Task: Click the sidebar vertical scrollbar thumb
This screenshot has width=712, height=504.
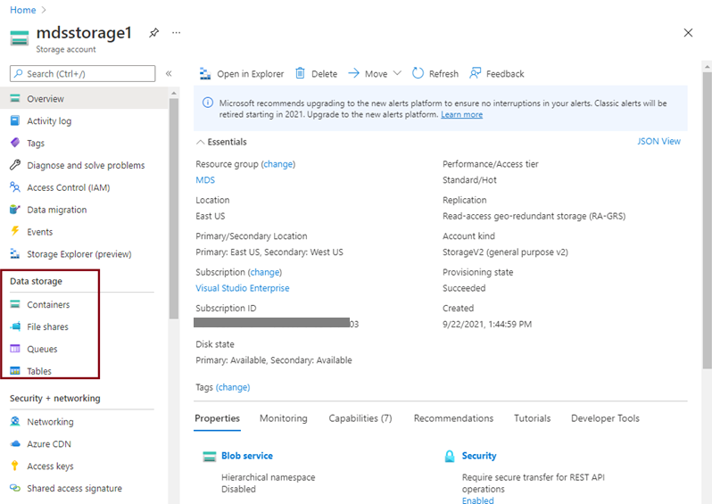Action: (173, 209)
